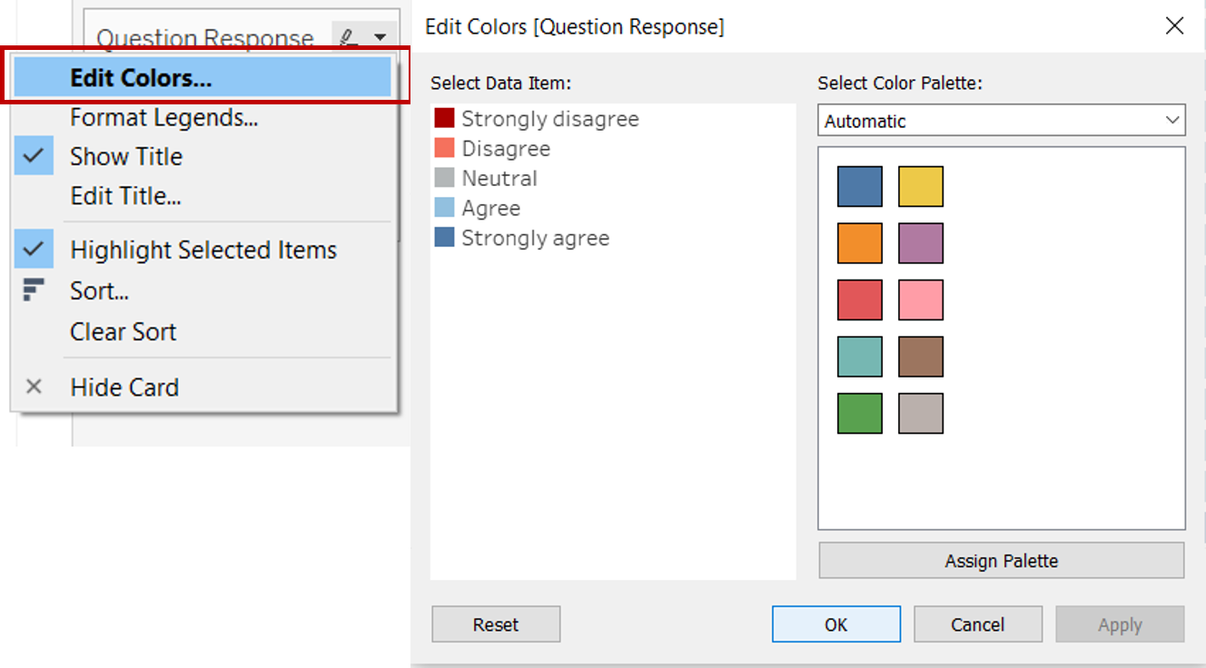The image size is (1206, 668).
Task: Cancel the Edit Colors dialog
Action: pos(977,624)
